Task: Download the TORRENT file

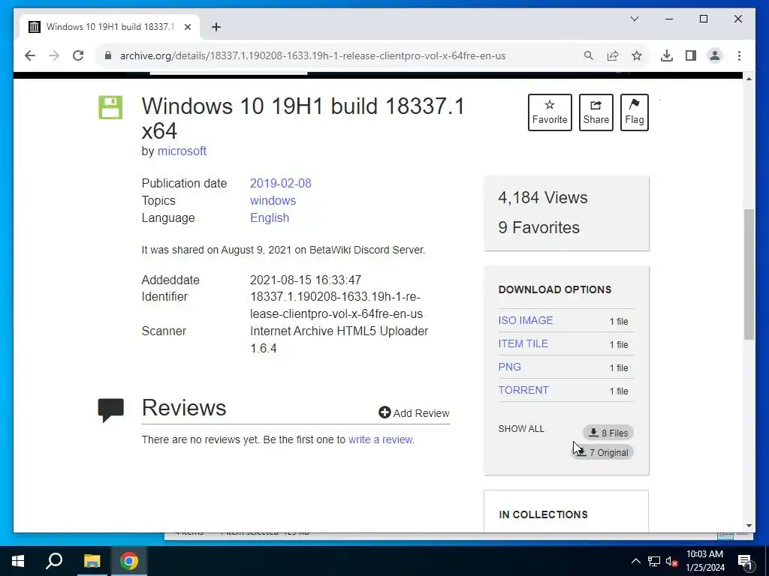Action: coord(523,390)
